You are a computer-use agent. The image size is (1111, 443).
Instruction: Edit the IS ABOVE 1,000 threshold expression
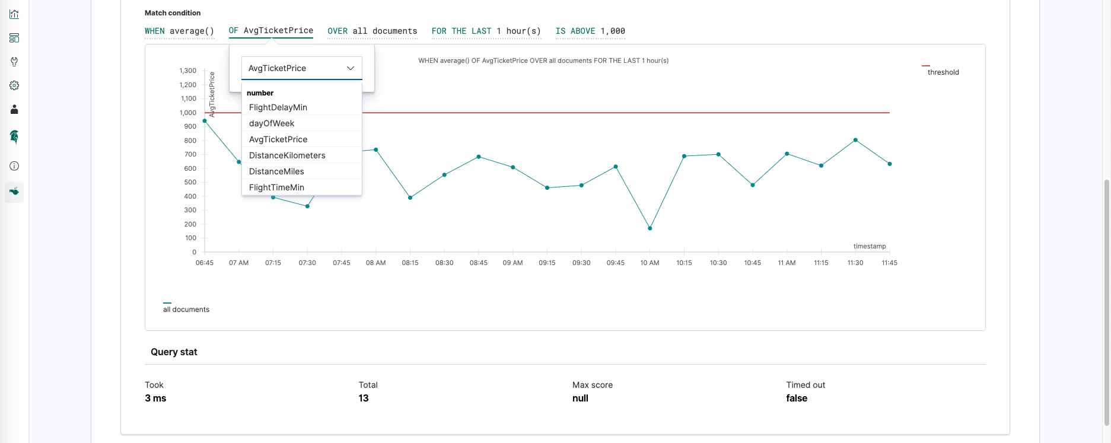(x=590, y=31)
